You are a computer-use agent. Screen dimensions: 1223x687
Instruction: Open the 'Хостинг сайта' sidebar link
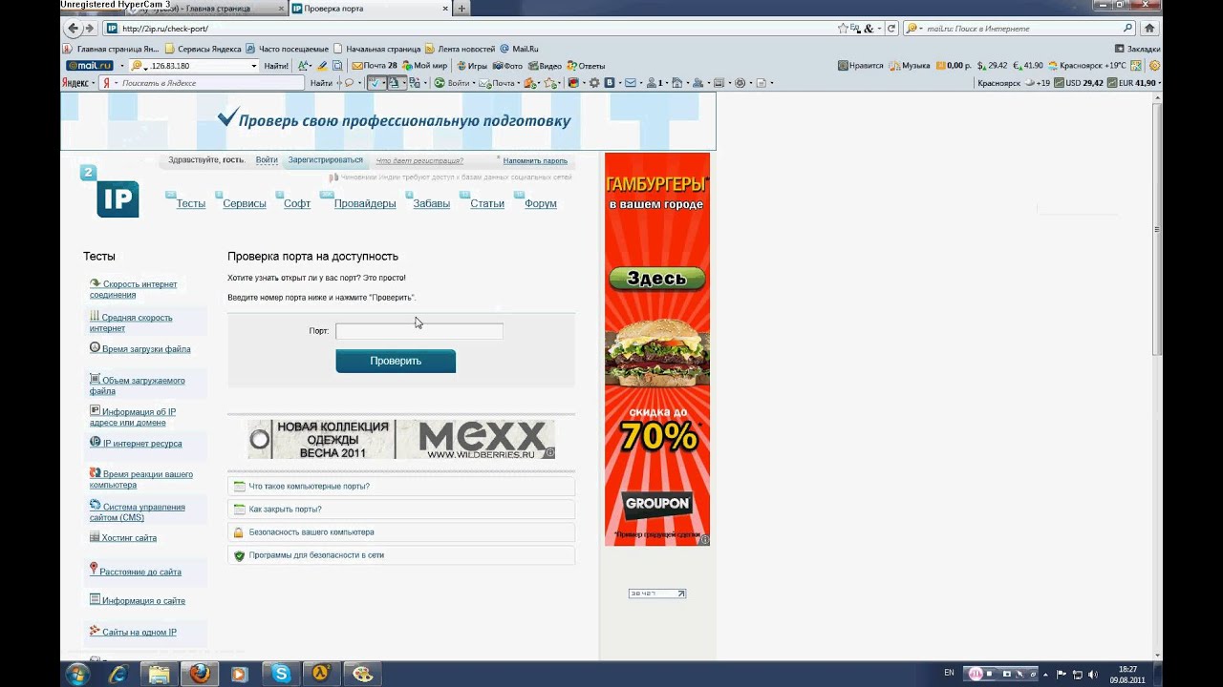coord(123,538)
